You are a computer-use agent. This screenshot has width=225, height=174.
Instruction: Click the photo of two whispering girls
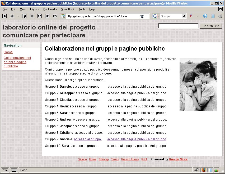tap(198, 84)
